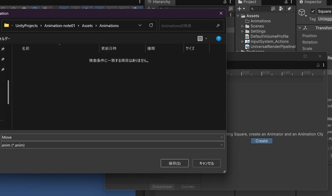
Task: Click the 0:50 mark on Animation timeline
Action: coord(307,73)
